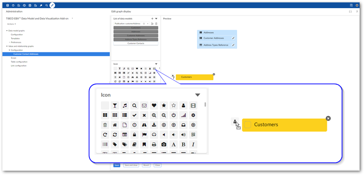Choose the flag icon in the enlarged palette
The width and height of the screenshot is (364, 175).
pos(144,135)
